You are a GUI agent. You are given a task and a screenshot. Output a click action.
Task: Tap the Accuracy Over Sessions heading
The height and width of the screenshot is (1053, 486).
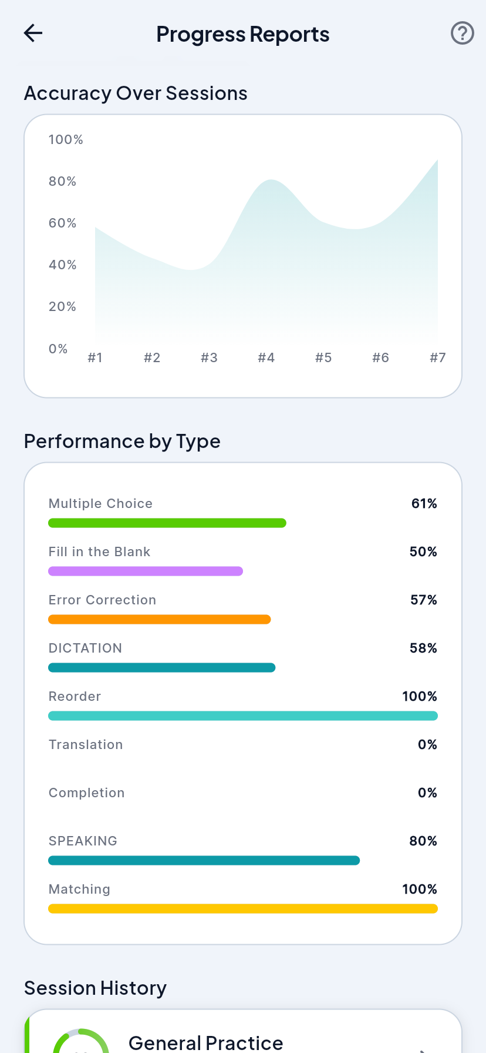coord(136,93)
